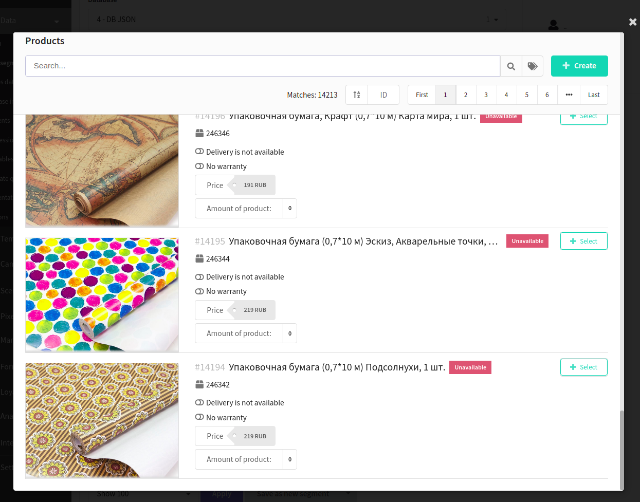The image size is (640, 502).
Task: Focus the product search field
Action: [263, 66]
